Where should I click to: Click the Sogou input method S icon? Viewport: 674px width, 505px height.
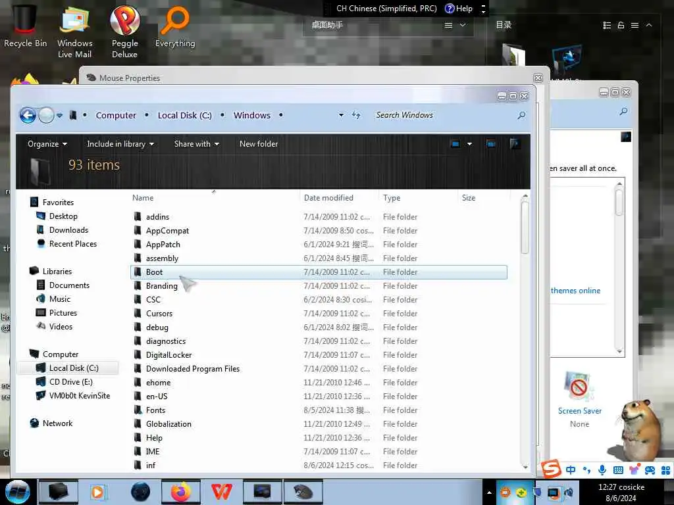pos(551,469)
